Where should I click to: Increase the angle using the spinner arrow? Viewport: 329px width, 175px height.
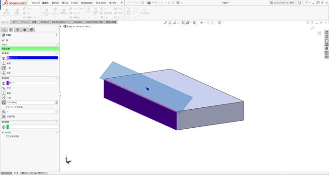coord(57,102)
